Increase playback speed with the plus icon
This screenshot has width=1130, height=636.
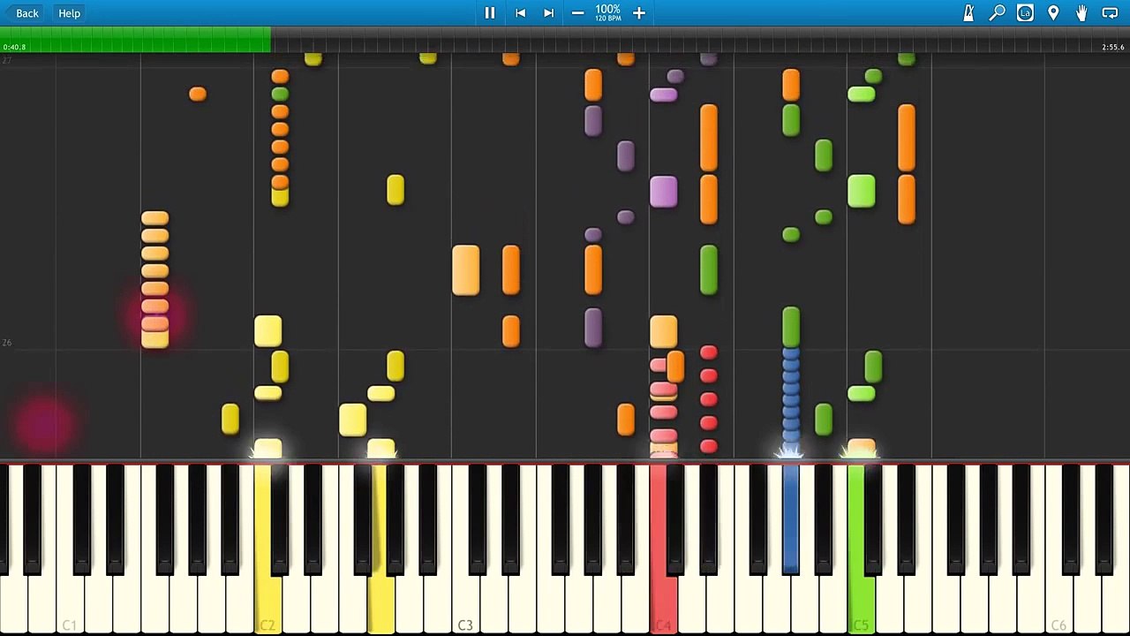pyautogui.click(x=639, y=13)
